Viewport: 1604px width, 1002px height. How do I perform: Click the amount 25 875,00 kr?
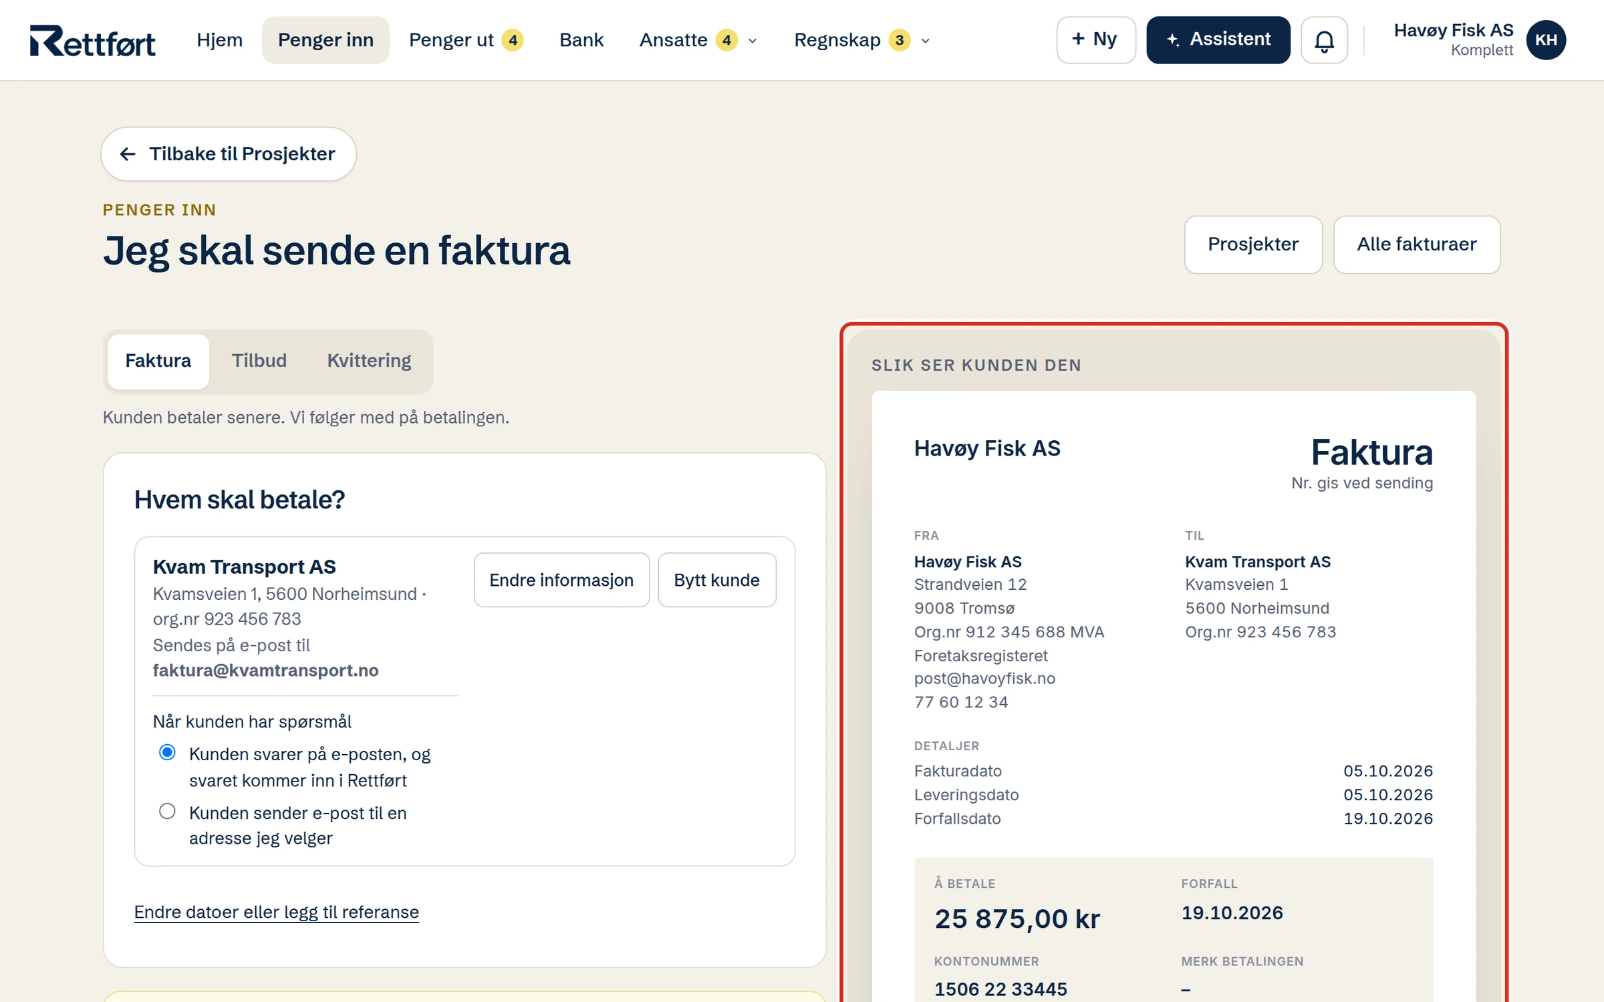[x=1017, y=918]
